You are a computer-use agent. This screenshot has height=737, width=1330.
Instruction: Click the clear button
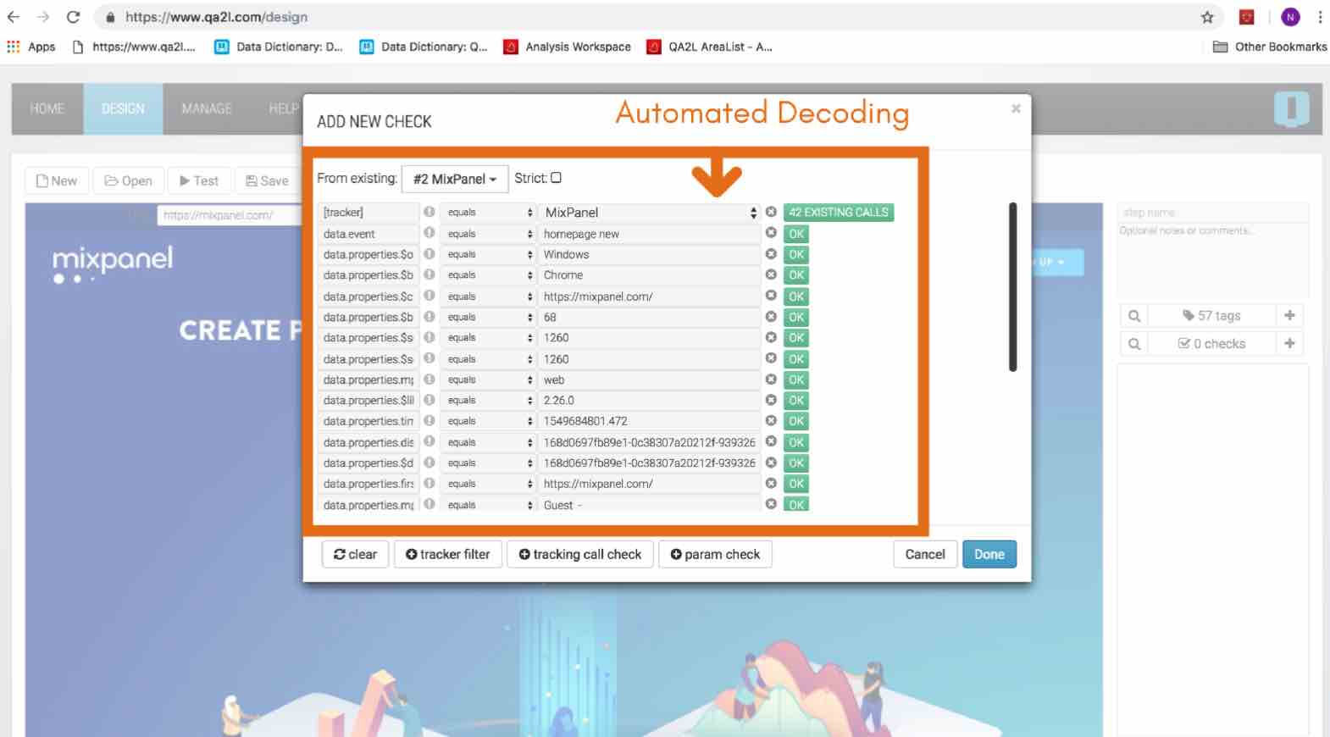coord(355,554)
